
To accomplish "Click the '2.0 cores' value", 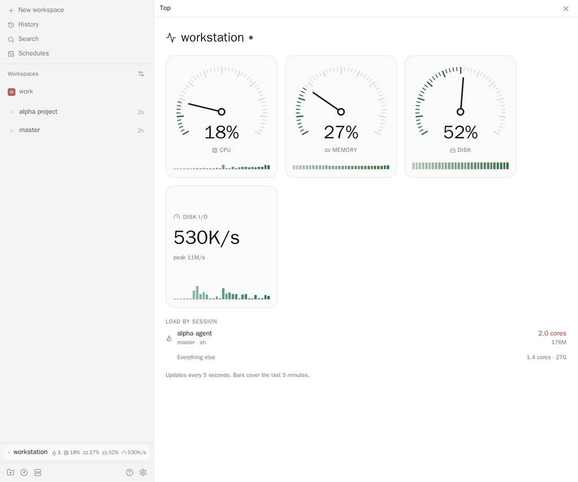I will click(552, 333).
